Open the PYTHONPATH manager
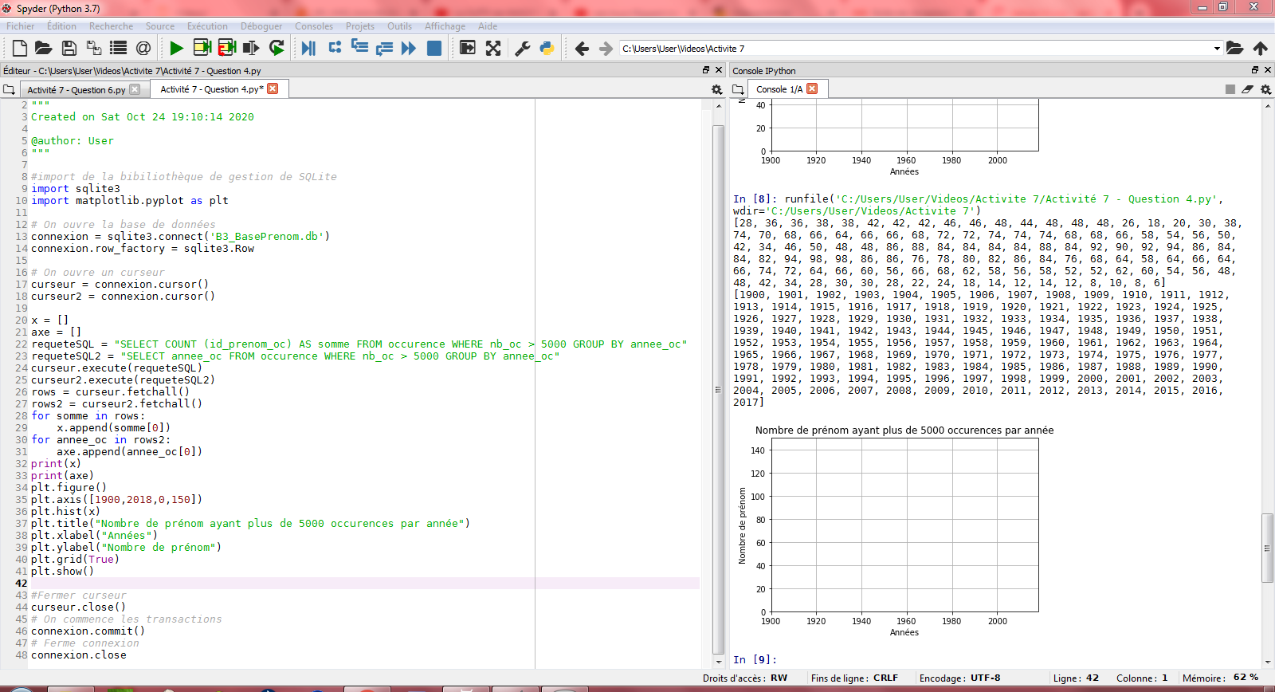Screen dimensions: 1275x692 [547, 48]
